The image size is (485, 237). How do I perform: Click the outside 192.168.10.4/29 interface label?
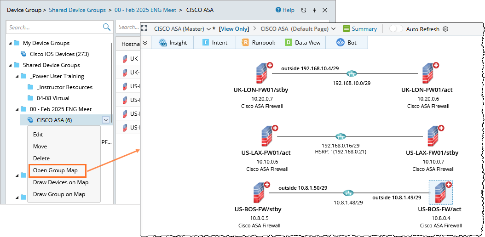point(310,68)
